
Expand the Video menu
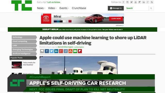[52, 8]
